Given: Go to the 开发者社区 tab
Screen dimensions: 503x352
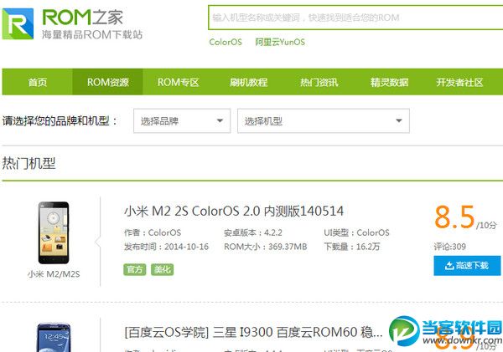Looking at the screenshot, I should 459,82.
